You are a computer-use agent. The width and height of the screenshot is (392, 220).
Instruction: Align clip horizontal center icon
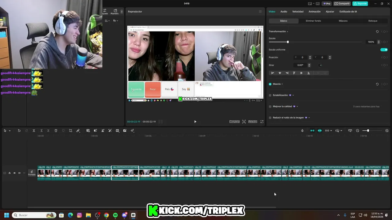pyautogui.click(x=280, y=73)
